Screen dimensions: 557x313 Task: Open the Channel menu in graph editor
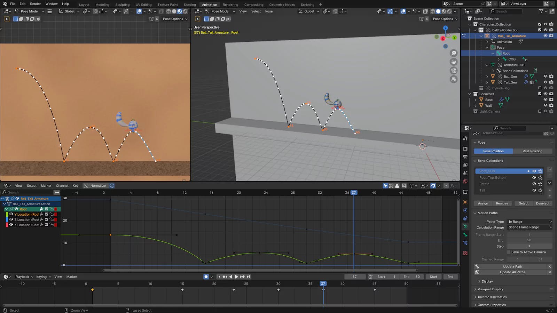click(62, 186)
